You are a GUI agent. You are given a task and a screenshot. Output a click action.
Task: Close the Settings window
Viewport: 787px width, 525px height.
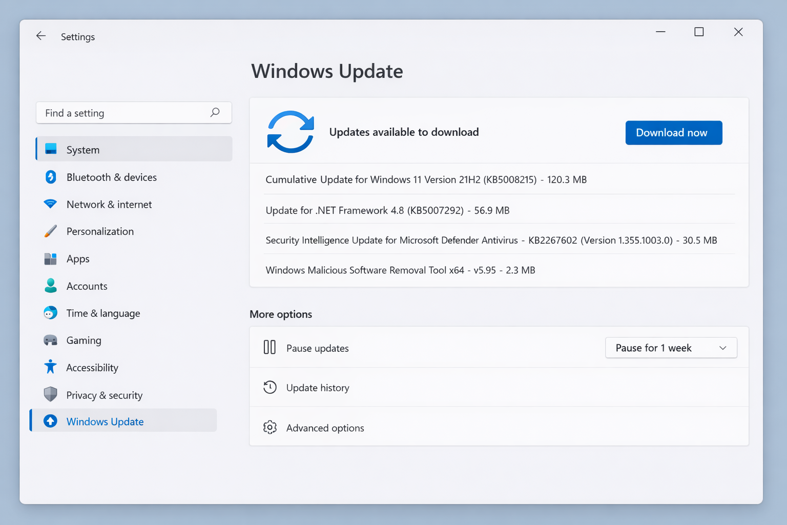pos(738,32)
